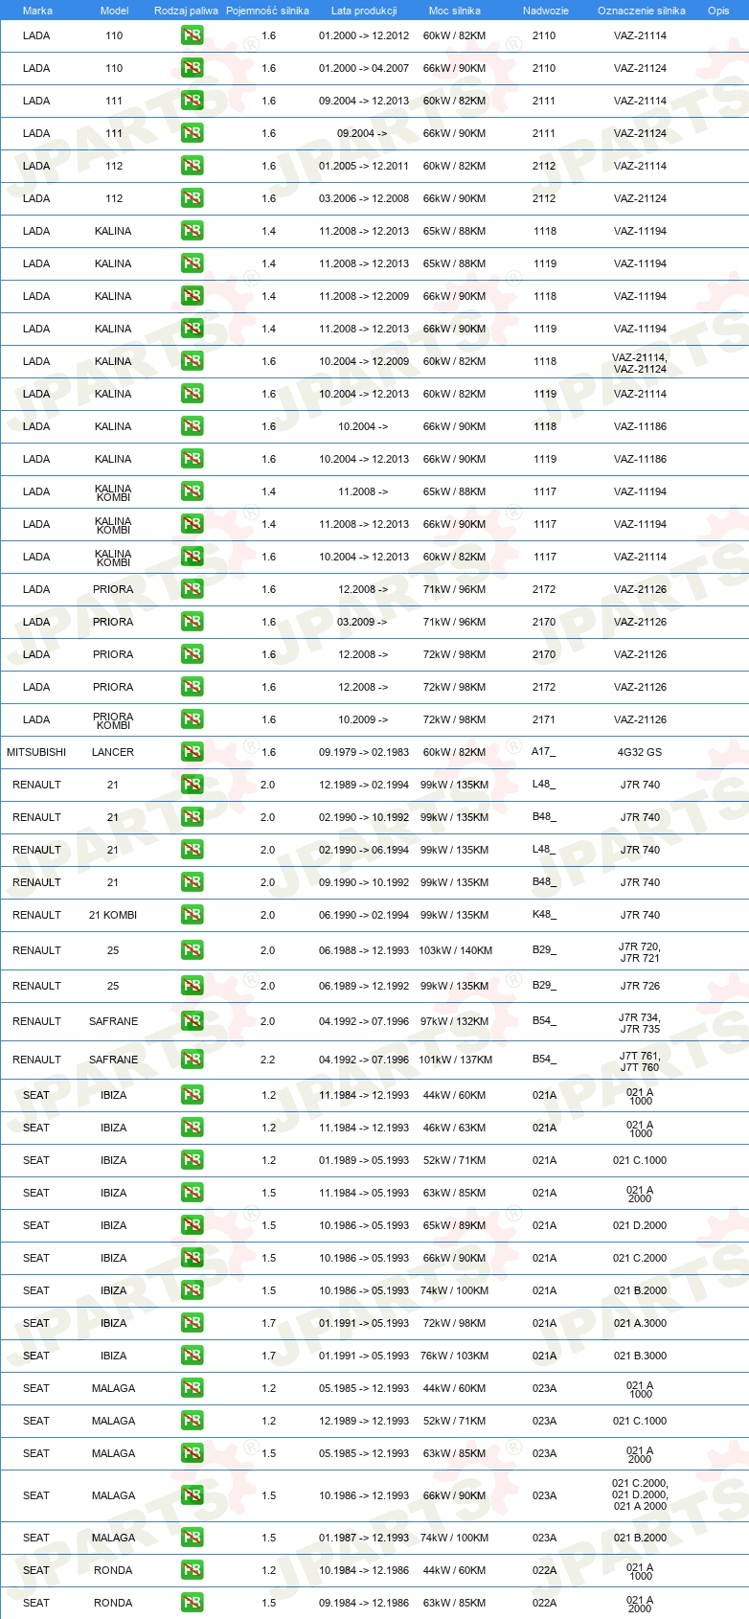The width and height of the screenshot is (749, 1619).
Task: Click the fuel icon for Seat Ibiza 74kW / 100KM row
Action: 193,1290
